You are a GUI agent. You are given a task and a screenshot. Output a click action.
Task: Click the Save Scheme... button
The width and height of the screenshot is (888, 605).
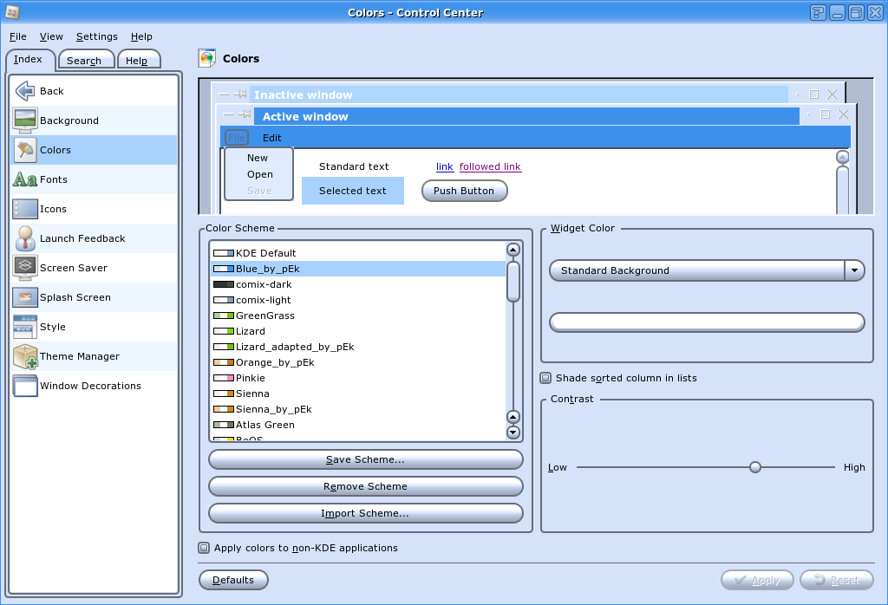pos(365,459)
